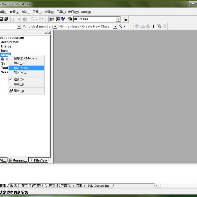Switch to the ResourceView tab
The height and width of the screenshot is (197, 197).
pos(18,160)
